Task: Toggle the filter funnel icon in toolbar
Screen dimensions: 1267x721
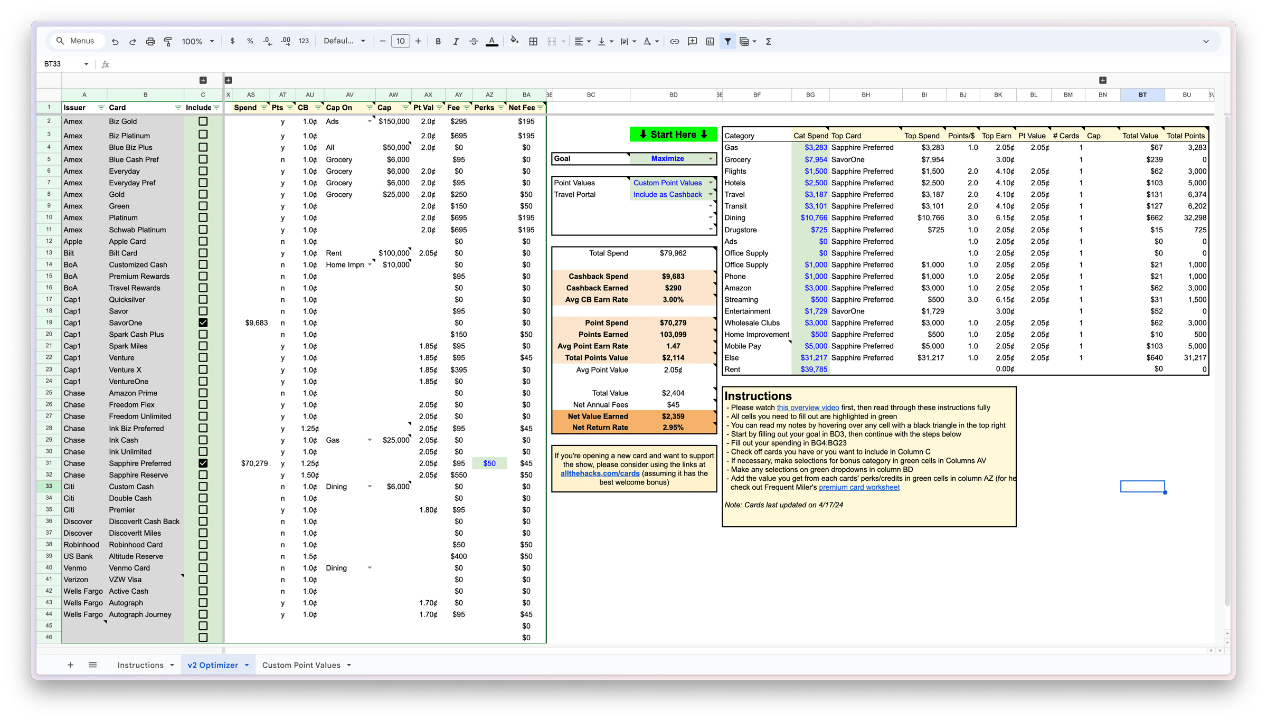Action: click(728, 41)
